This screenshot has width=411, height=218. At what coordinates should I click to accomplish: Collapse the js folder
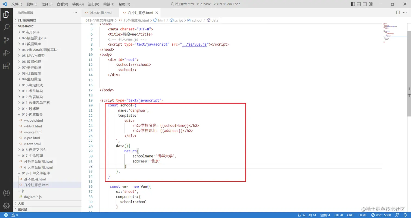click(x=47, y=191)
